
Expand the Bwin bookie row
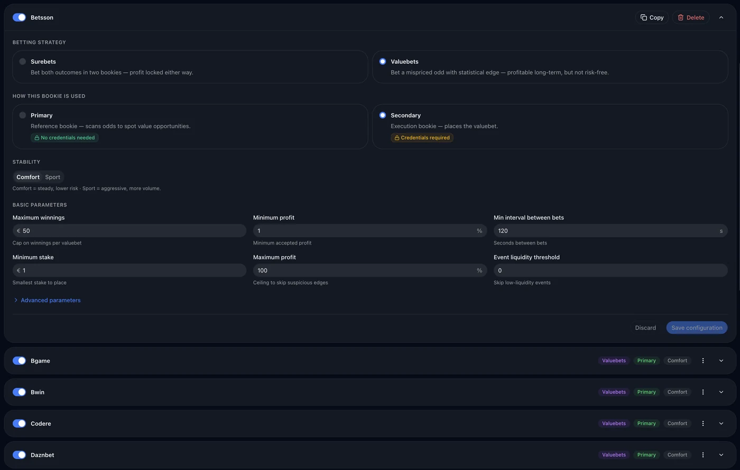click(721, 392)
